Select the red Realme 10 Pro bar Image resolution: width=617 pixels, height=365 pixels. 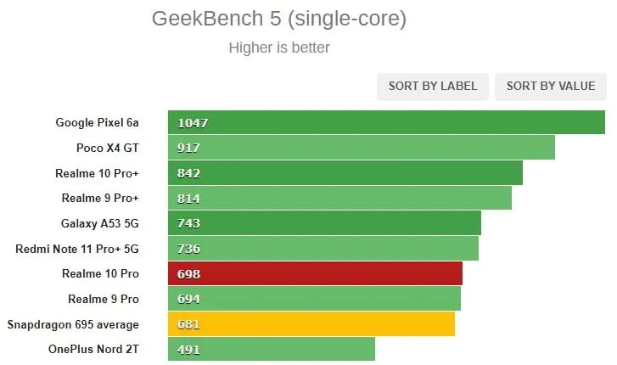315,273
